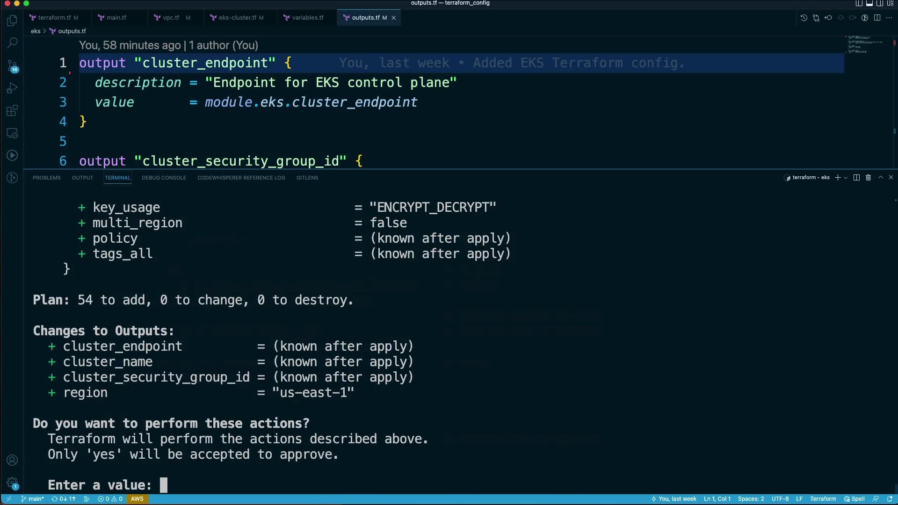
Task: Toggle primary sidebar layout button
Action: pos(859,3)
